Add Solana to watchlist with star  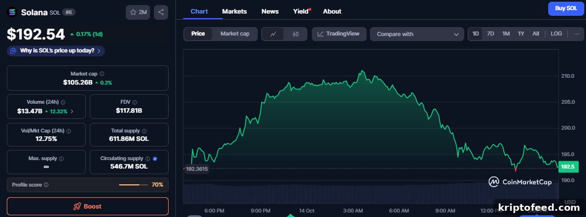138,12
